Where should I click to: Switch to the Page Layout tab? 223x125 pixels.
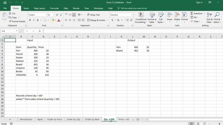[39, 8]
